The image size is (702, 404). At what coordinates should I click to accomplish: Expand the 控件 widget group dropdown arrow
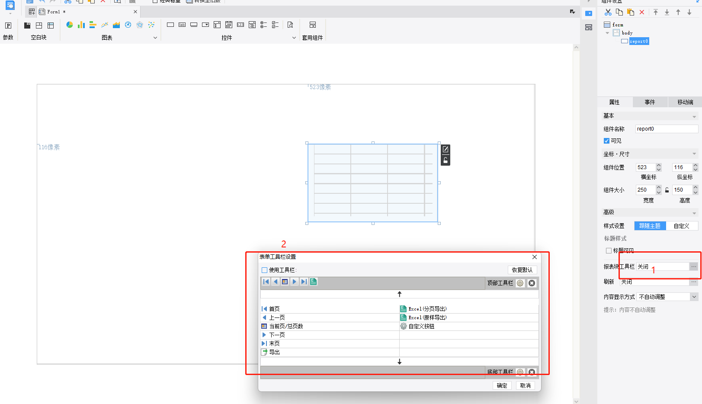pyautogui.click(x=294, y=38)
